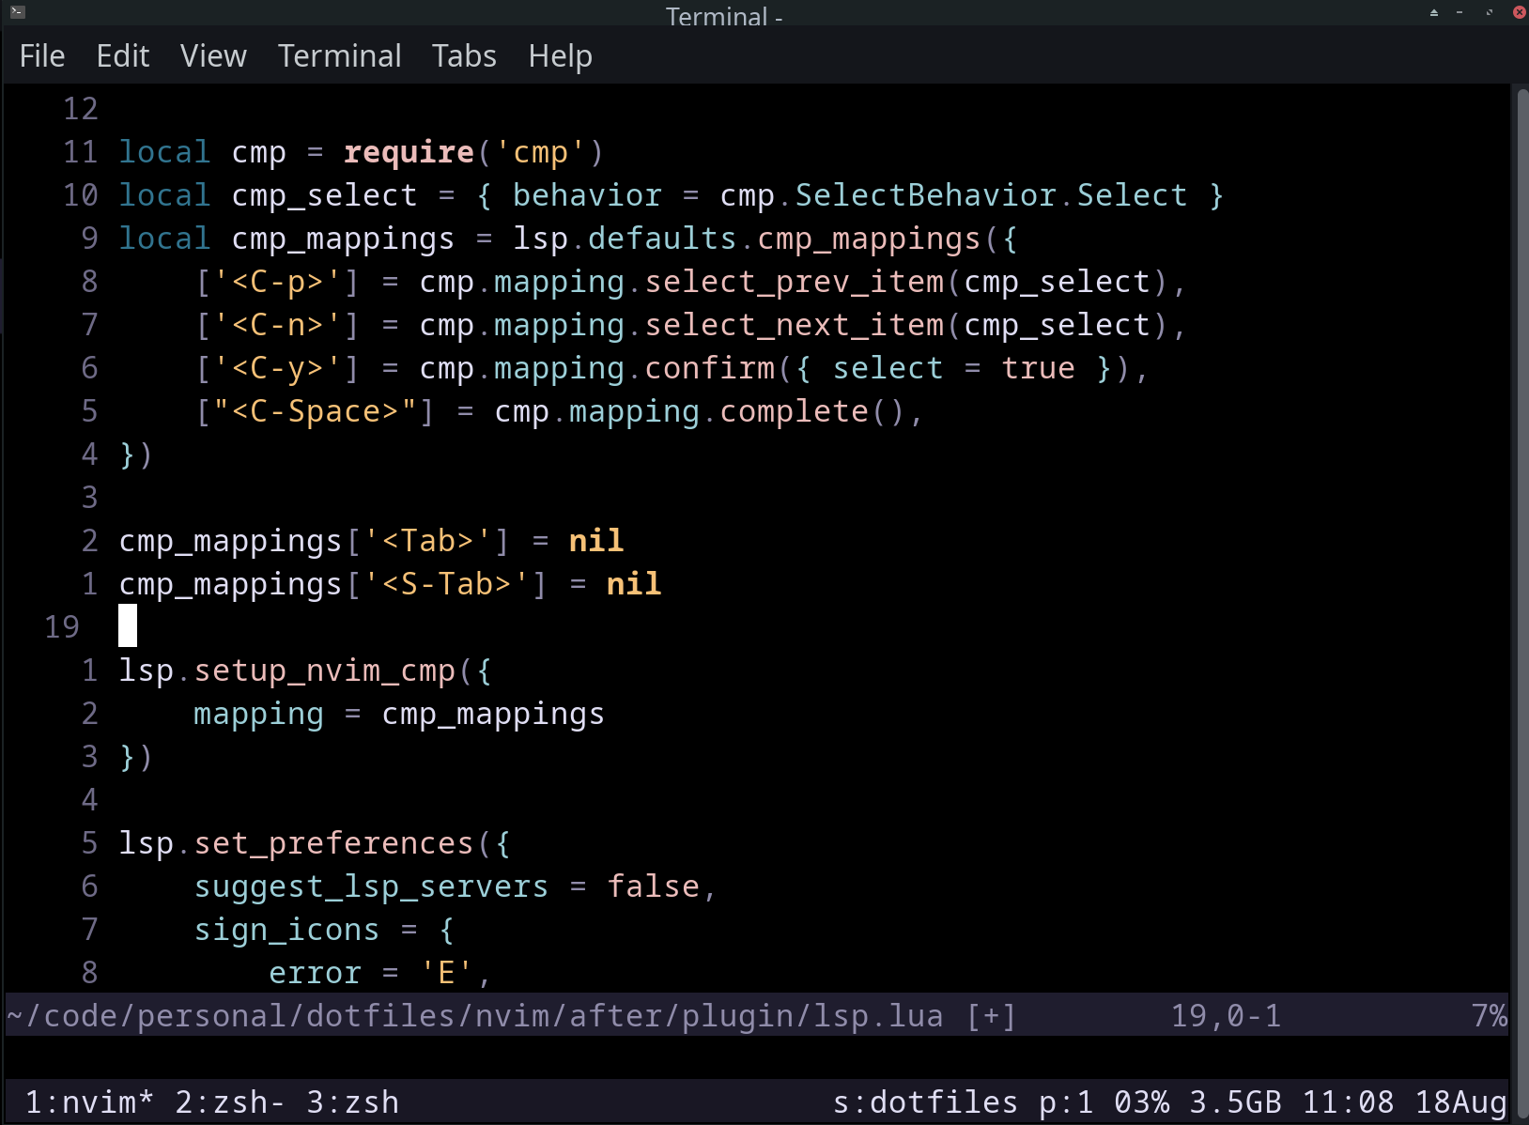The width and height of the screenshot is (1529, 1125).
Task: Click SelectBehavior in line 10
Action: (925, 195)
